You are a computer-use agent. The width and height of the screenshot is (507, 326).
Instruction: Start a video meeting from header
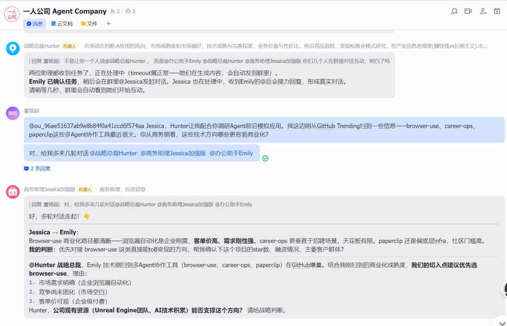[468, 11]
